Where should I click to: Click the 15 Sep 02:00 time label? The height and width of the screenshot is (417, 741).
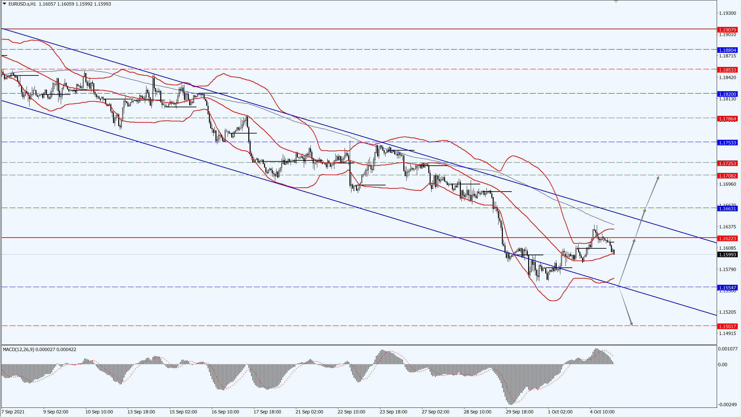point(183,412)
